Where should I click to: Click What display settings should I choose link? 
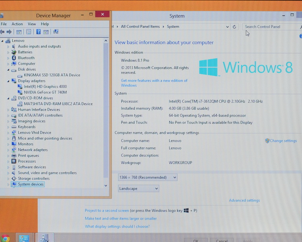117,226
